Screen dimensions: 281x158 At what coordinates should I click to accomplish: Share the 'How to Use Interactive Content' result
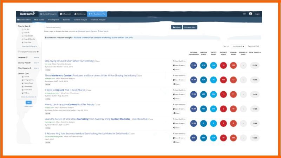click(176, 113)
